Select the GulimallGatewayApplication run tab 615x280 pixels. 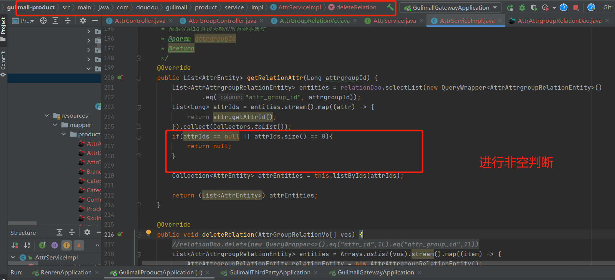click(x=375, y=273)
